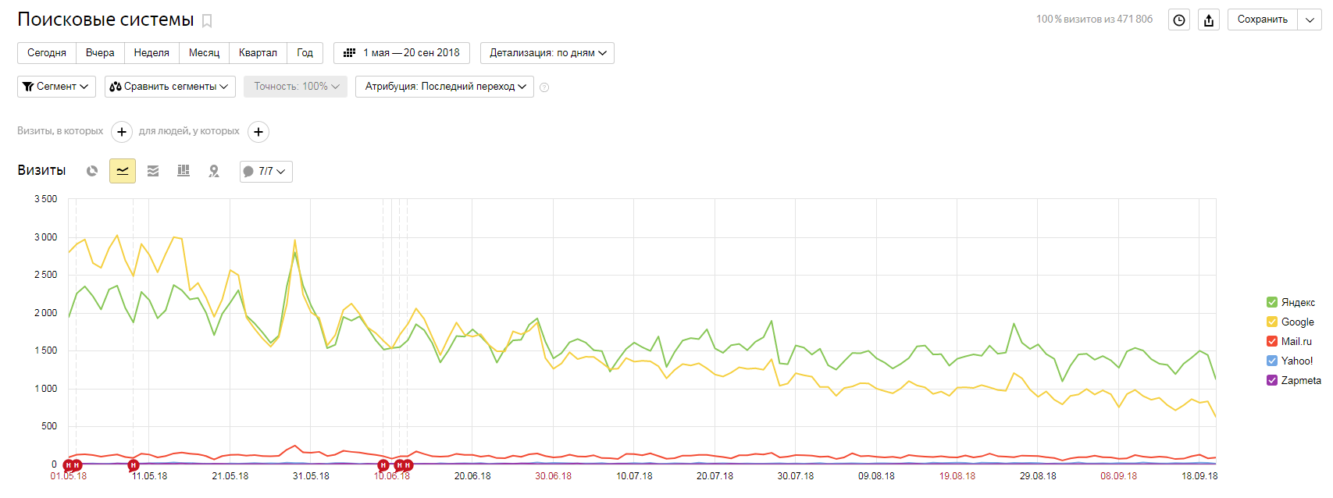Select the Квартал period tab

[258, 53]
